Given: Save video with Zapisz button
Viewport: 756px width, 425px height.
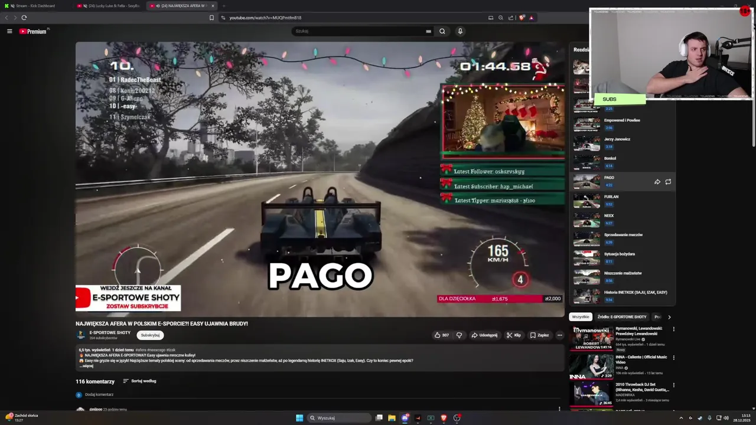Looking at the screenshot, I should click(x=539, y=335).
